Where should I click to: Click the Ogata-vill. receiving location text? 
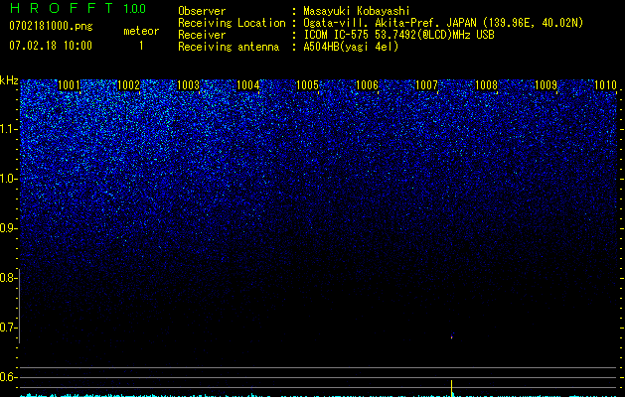tap(443, 23)
